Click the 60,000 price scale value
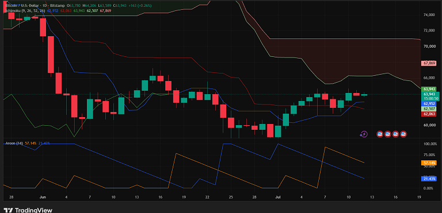 [x=429, y=125]
